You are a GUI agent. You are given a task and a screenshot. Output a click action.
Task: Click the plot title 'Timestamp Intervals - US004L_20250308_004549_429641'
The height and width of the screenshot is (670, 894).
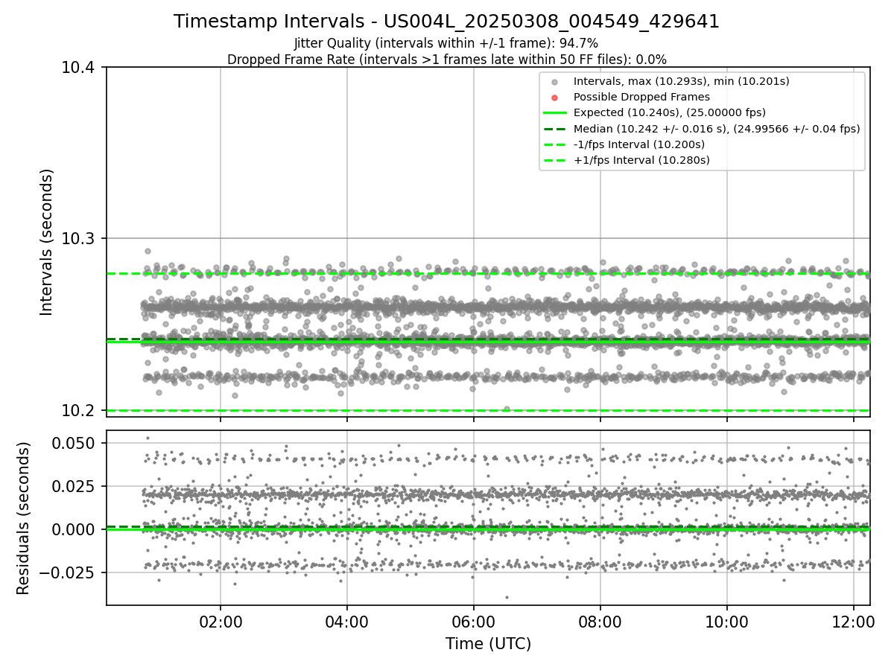click(446, 22)
